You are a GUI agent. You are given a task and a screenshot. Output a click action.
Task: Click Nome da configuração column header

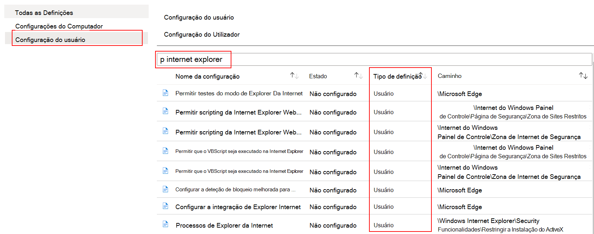(x=208, y=76)
